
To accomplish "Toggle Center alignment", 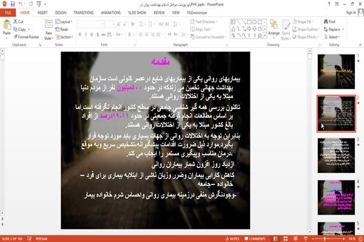I will click(147, 35).
